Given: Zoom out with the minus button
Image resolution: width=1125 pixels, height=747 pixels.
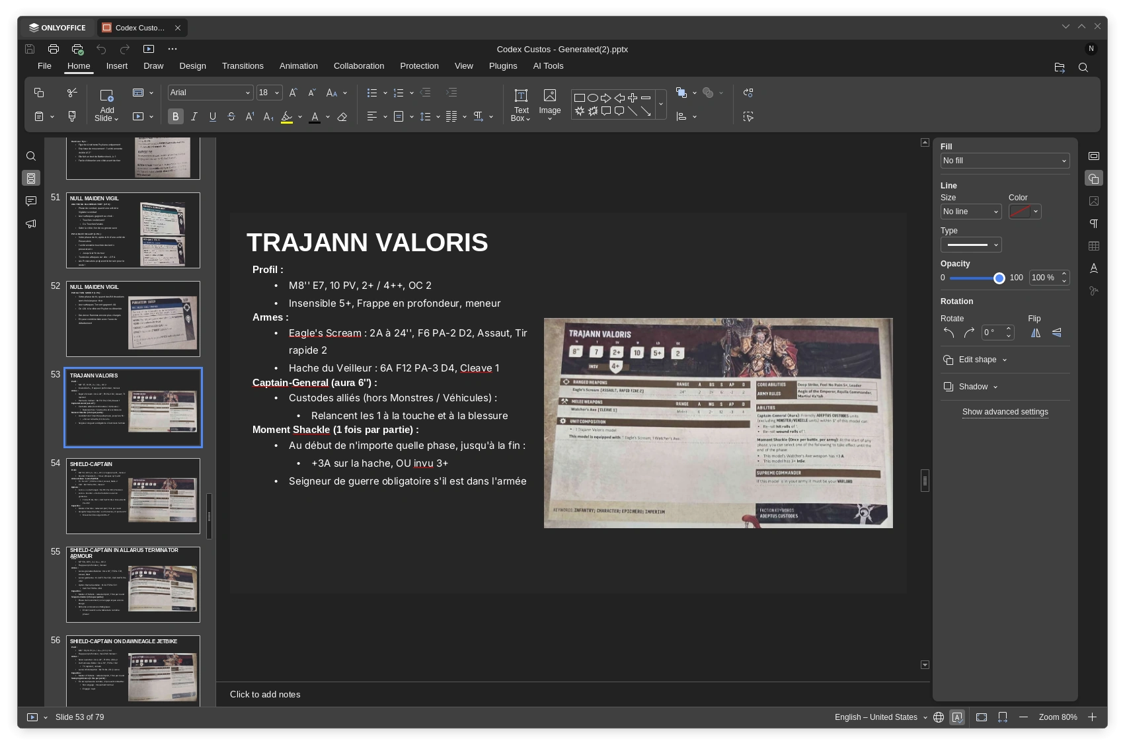Looking at the screenshot, I should 1023,717.
